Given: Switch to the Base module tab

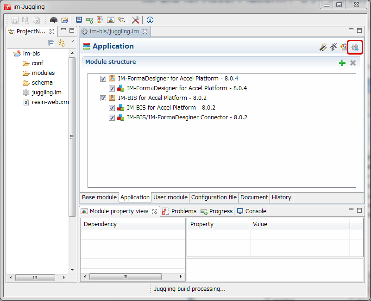Looking at the screenshot, I should [99, 197].
